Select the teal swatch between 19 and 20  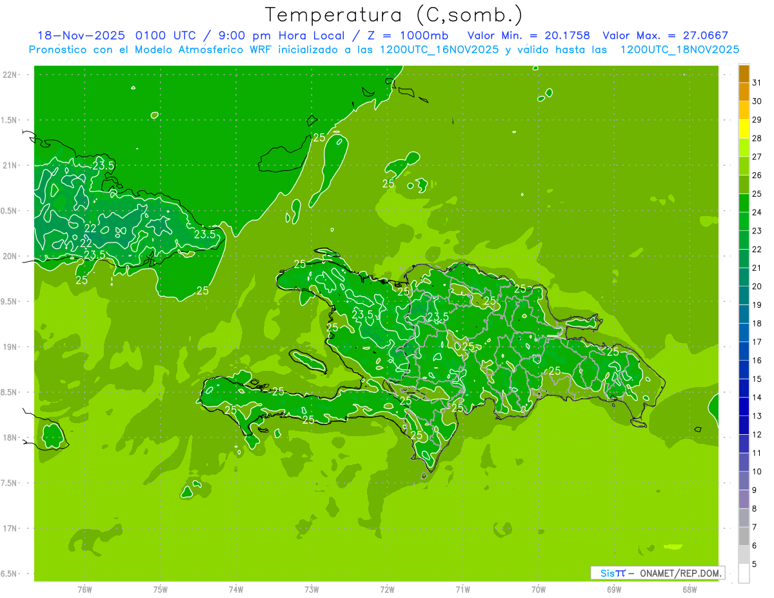[744, 296]
